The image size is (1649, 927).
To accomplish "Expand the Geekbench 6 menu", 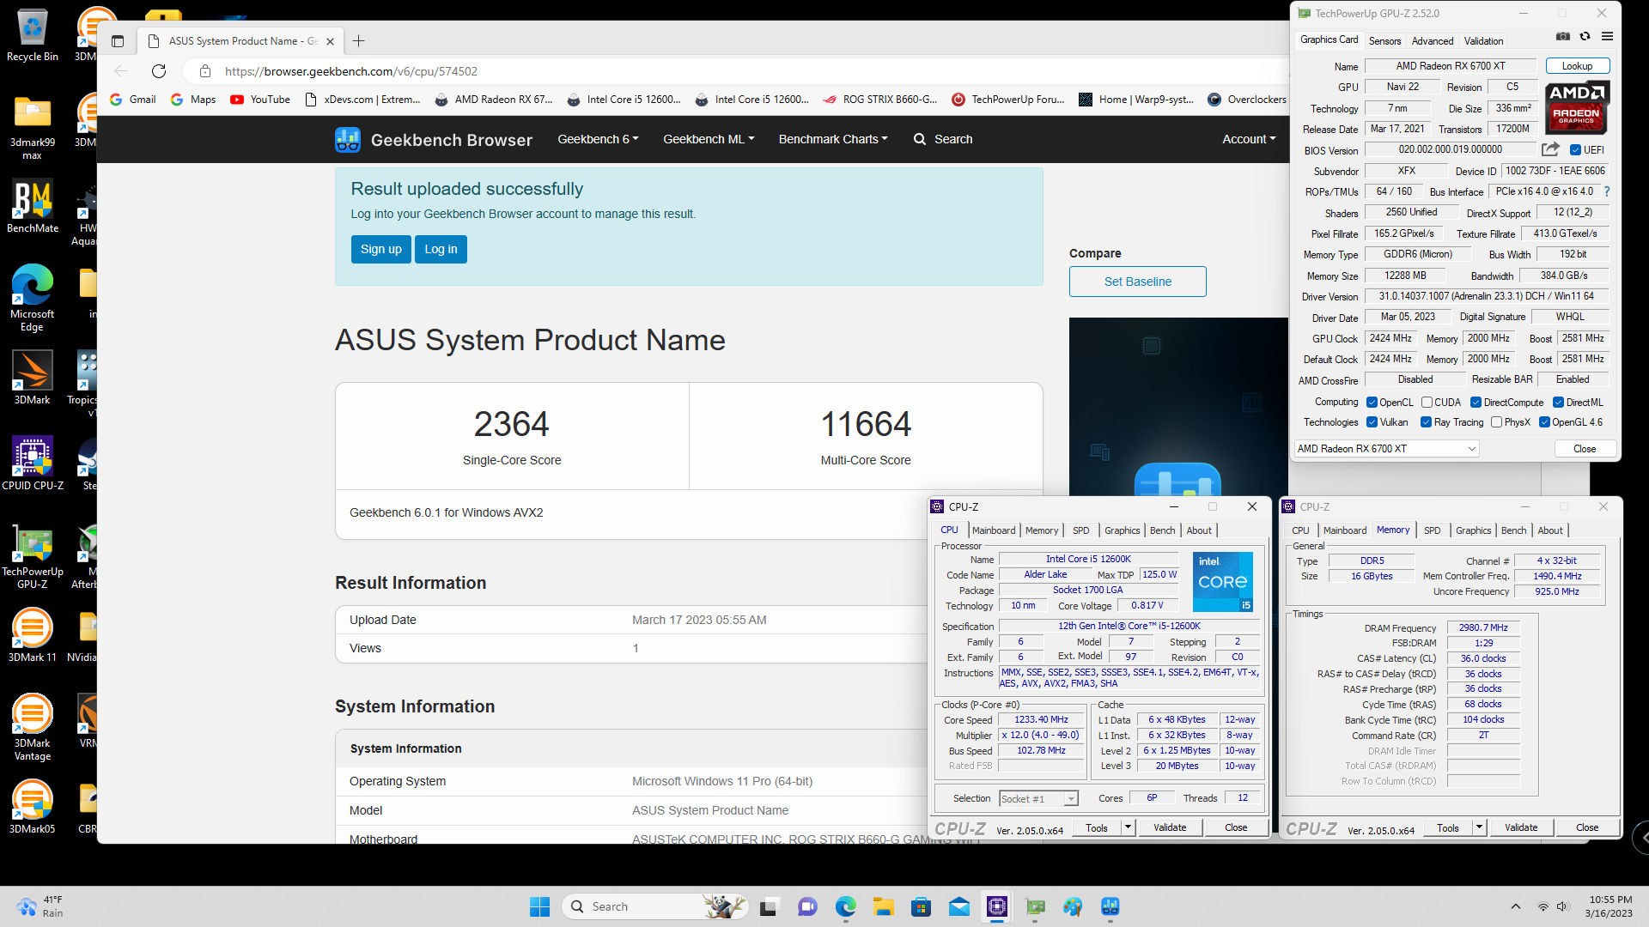I will (x=598, y=139).
